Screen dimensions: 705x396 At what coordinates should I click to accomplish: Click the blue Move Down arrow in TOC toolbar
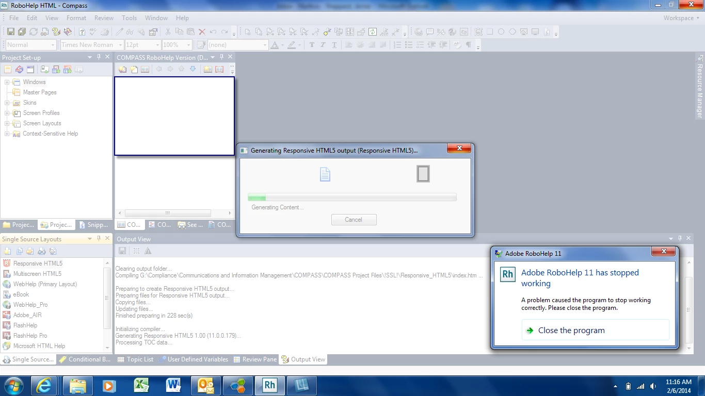tap(193, 69)
